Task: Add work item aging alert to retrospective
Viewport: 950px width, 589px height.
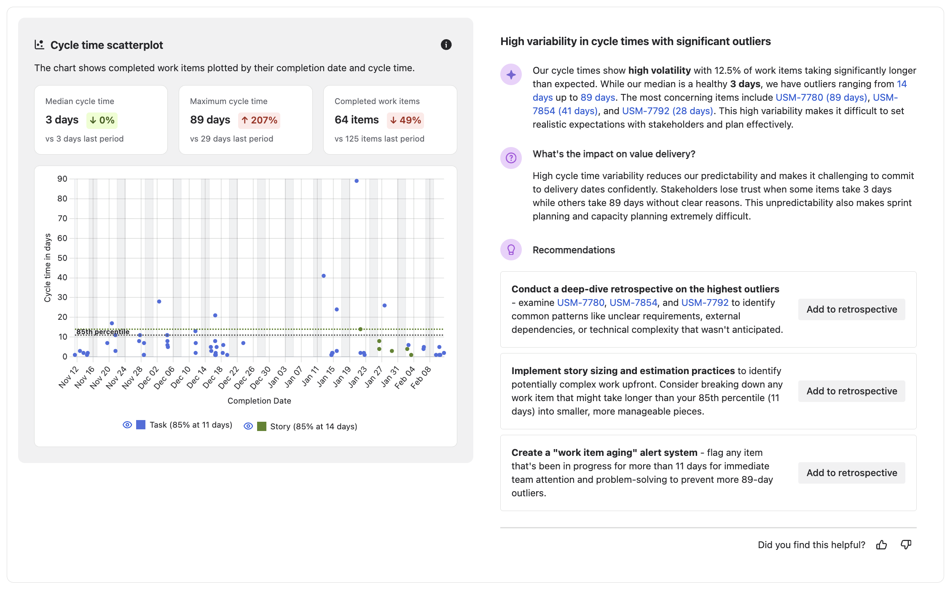Action: (851, 473)
